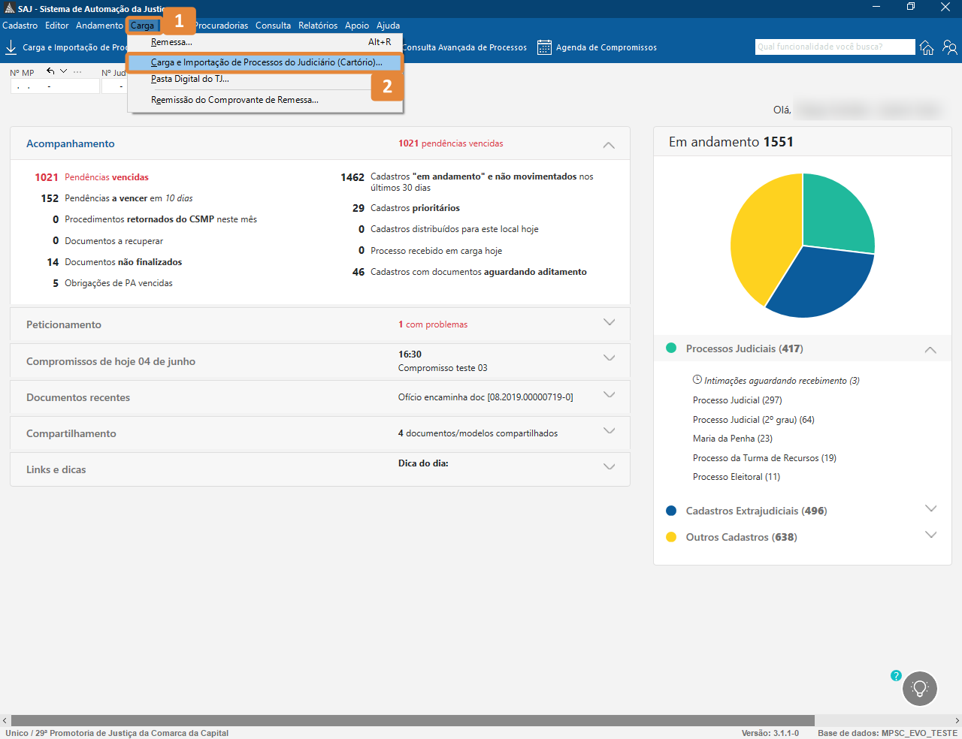Image resolution: width=962 pixels, height=739 pixels.
Task: Focus the Qual funcionalidade você busca search field
Action: (835, 47)
